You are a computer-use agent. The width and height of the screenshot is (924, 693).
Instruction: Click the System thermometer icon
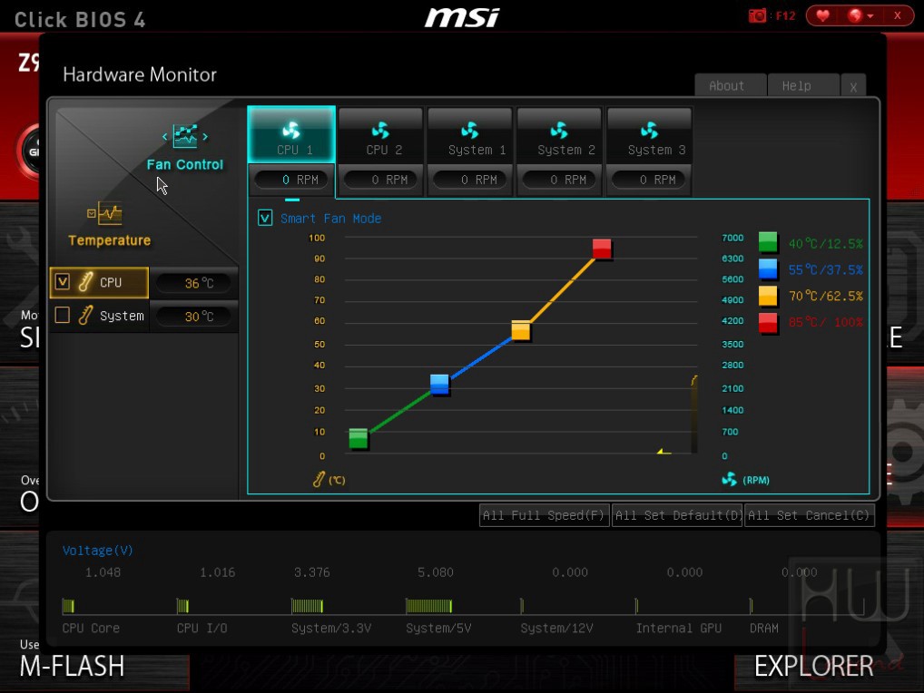coord(85,315)
